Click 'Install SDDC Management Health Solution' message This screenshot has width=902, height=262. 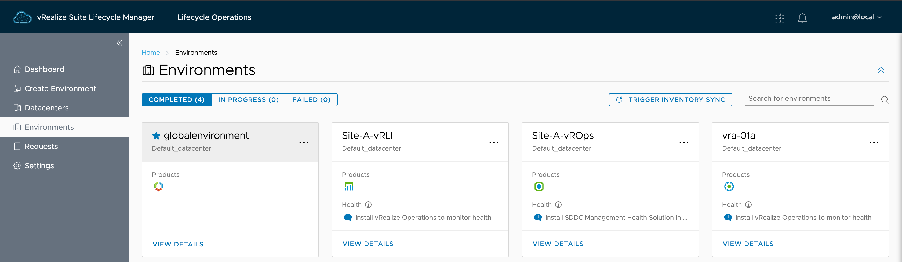click(x=616, y=218)
